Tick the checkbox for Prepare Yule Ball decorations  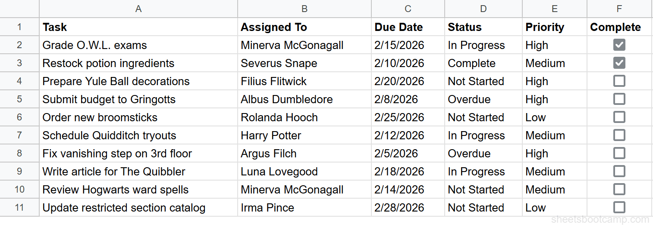click(x=619, y=81)
